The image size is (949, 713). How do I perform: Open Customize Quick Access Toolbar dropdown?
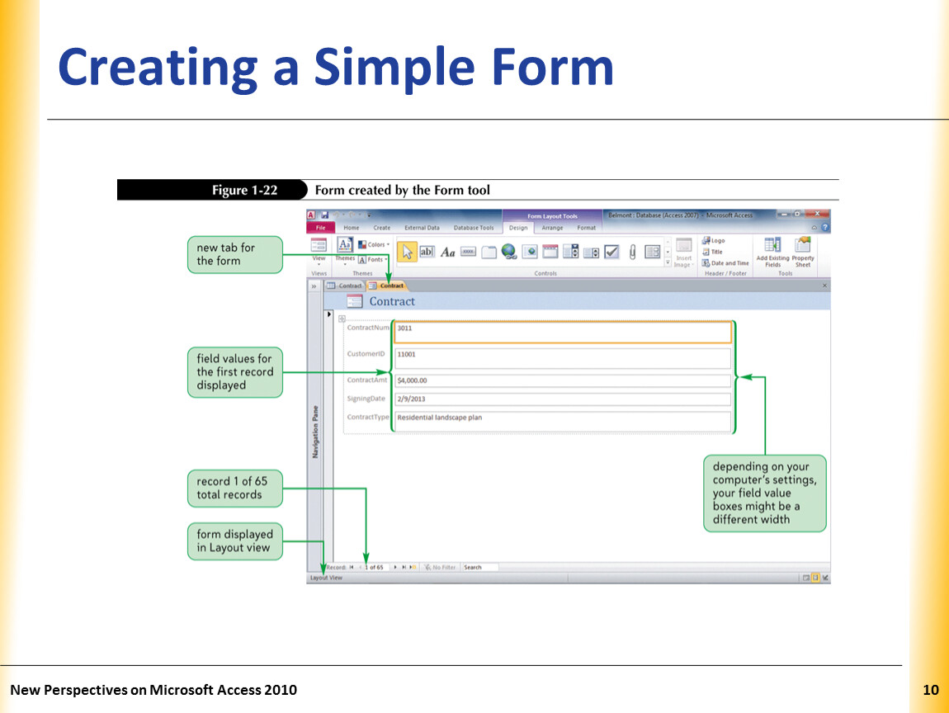pyautogui.click(x=369, y=215)
